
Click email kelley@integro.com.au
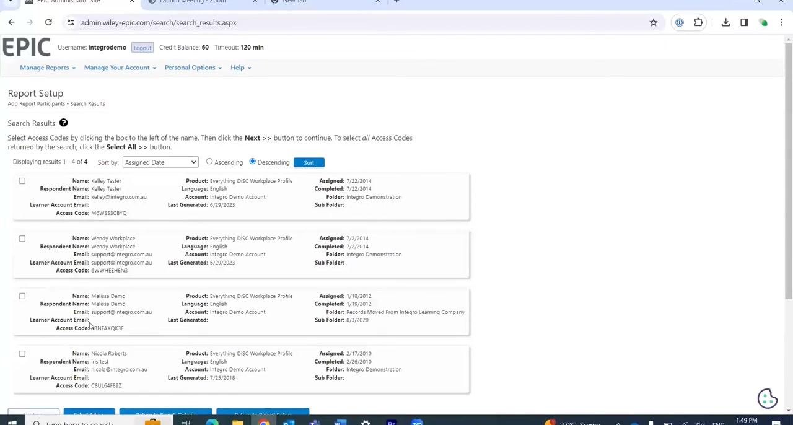[119, 197]
